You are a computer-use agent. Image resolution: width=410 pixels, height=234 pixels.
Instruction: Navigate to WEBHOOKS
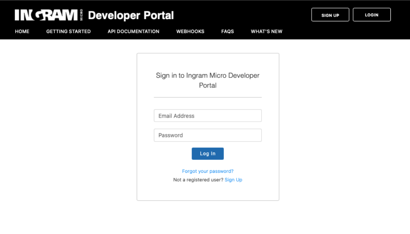point(190,32)
